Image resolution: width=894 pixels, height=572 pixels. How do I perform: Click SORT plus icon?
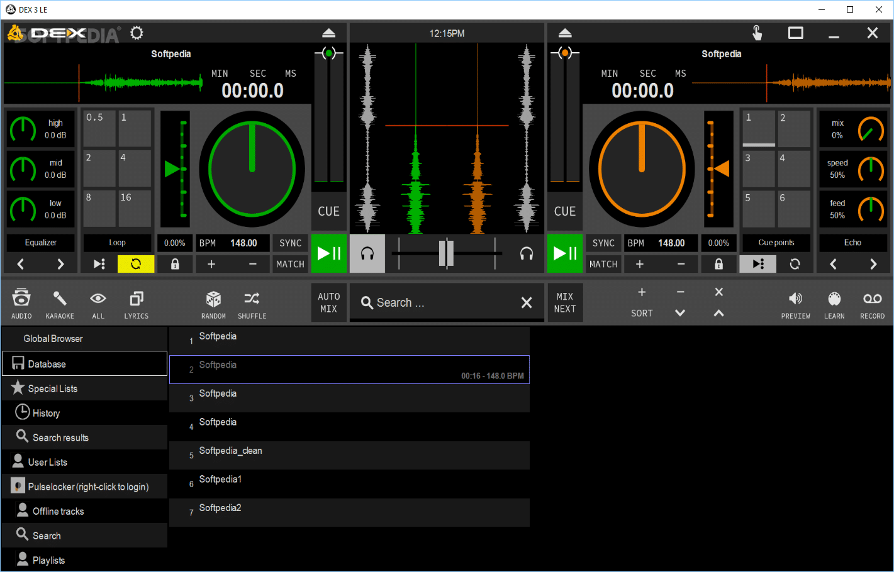tap(642, 292)
